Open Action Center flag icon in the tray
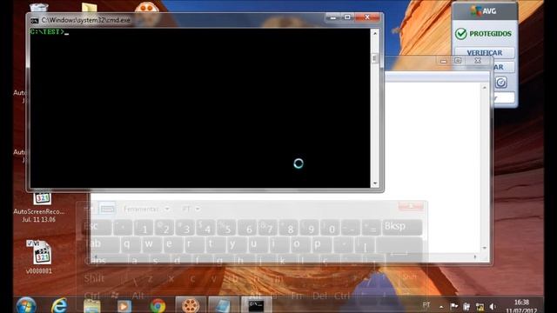The height and width of the screenshot is (313, 557). tap(453, 306)
